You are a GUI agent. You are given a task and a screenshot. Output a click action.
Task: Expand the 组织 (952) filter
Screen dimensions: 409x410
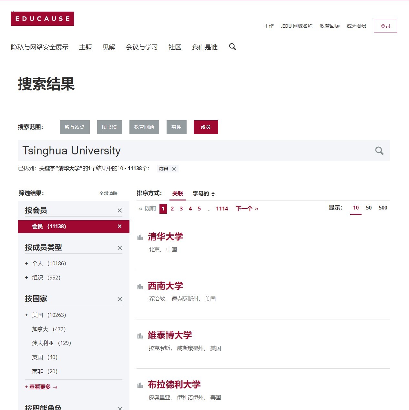(x=26, y=278)
